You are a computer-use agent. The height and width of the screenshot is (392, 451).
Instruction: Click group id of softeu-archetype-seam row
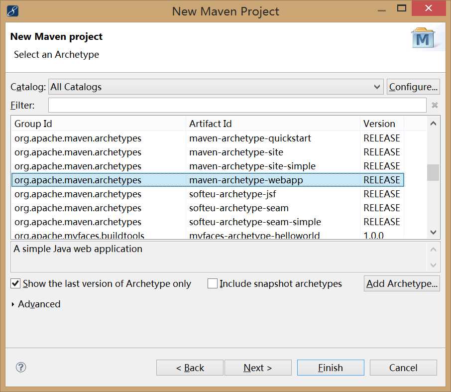tap(78, 208)
